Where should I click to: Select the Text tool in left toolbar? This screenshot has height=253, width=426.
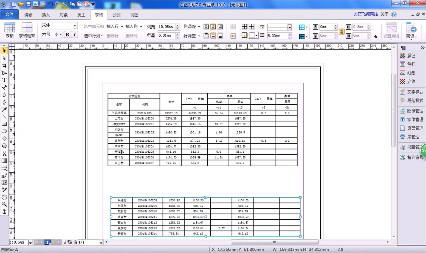(4, 80)
